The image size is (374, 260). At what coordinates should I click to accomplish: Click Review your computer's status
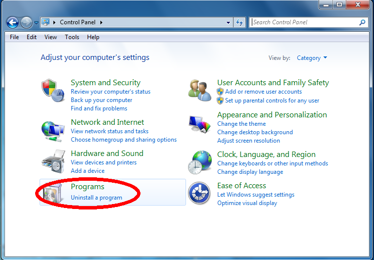point(110,92)
